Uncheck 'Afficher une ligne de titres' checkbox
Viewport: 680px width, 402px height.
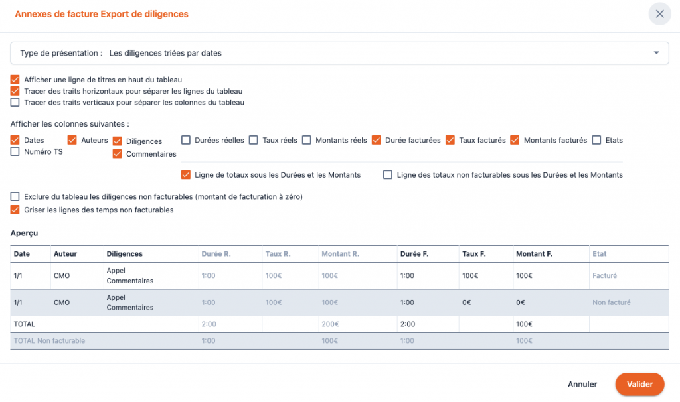[x=15, y=80]
